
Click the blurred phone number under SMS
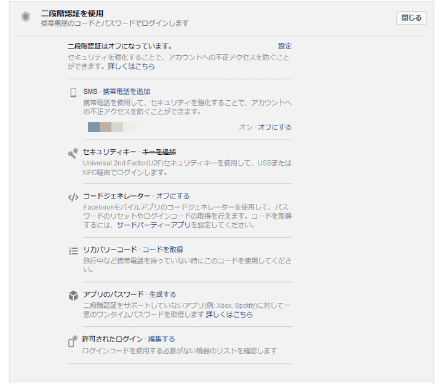coord(117,127)
